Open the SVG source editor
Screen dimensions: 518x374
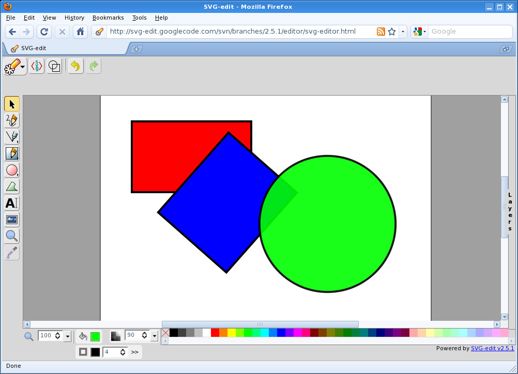[37, 66]
